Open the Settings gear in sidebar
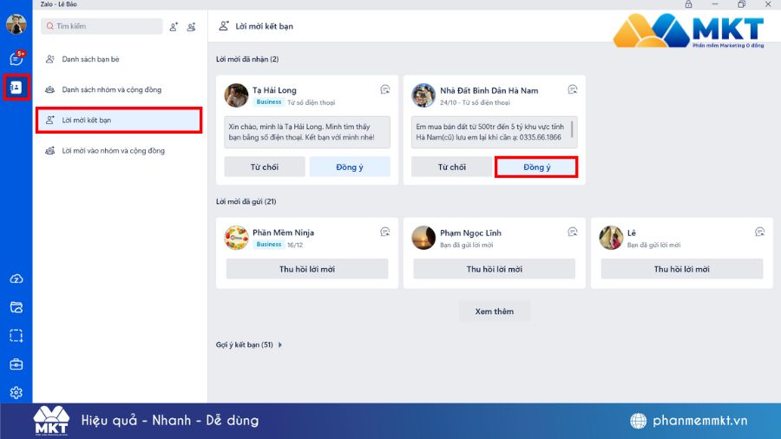 [x=16, y=392]
